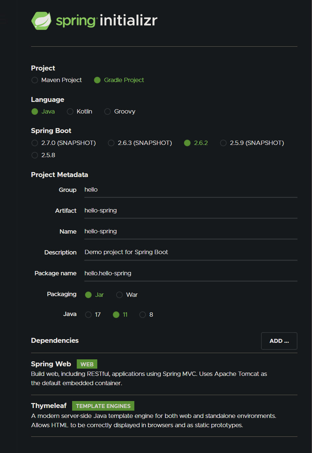312x453 pixels.
Task: Select Maven Project radio button
Action: 35,80
